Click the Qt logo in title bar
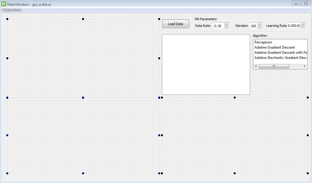The image size is (312, 183). pos(3,3)
